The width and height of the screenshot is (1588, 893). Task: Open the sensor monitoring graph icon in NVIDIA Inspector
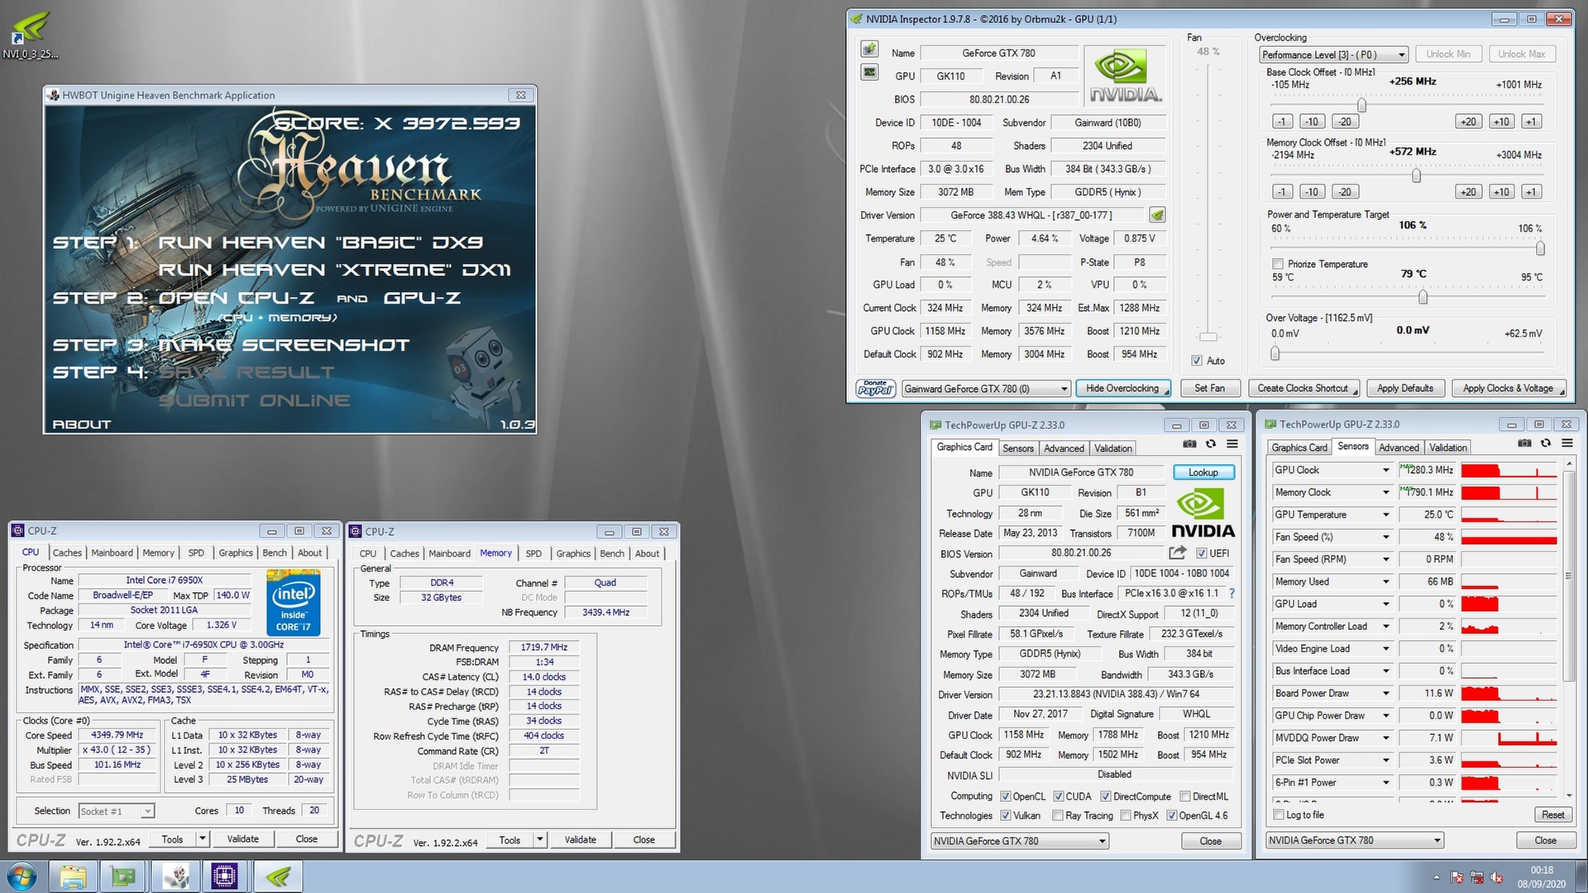869,73
